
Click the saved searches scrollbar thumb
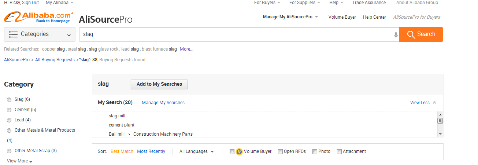(440, 121)
